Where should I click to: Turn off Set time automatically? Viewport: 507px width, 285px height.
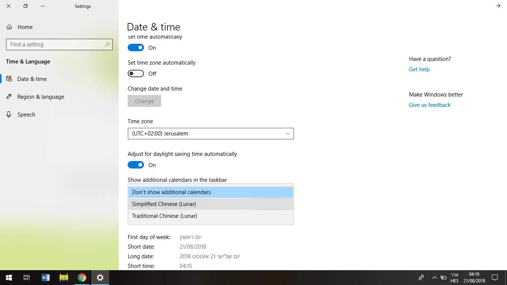[136, 48]
